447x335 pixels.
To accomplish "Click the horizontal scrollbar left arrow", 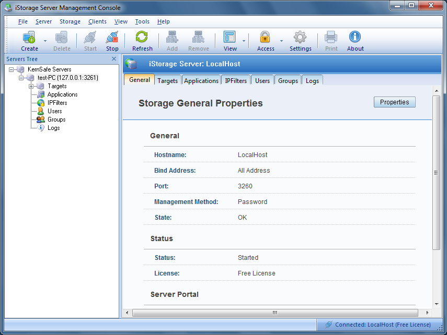I will pyautogui.click(x=127, y=313).
